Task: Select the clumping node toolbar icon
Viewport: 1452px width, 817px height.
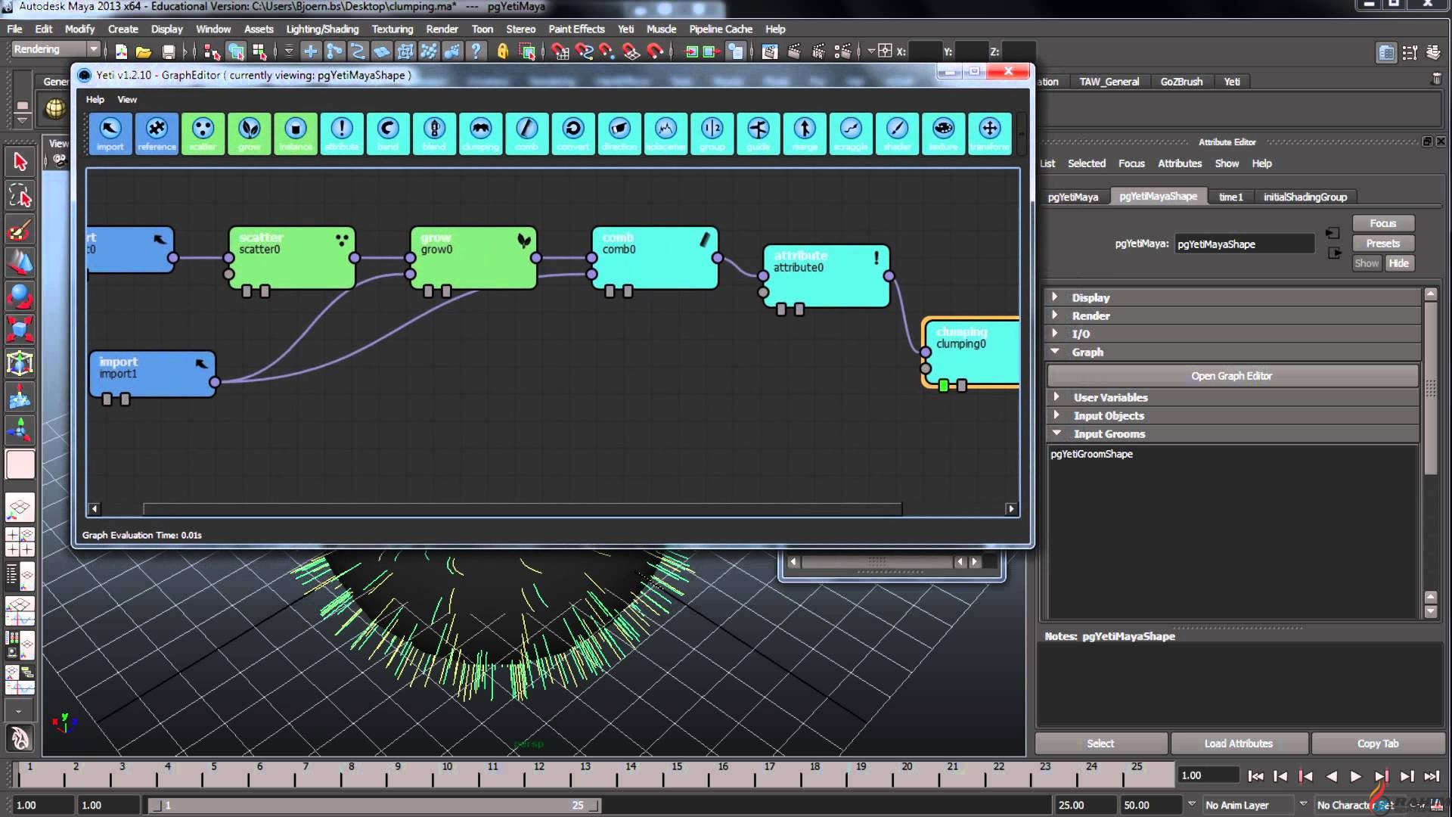Action: click(480, 133)
